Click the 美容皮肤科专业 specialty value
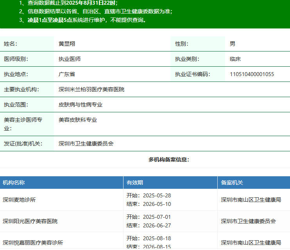This screenshot has height=250, width=290. 78,120
